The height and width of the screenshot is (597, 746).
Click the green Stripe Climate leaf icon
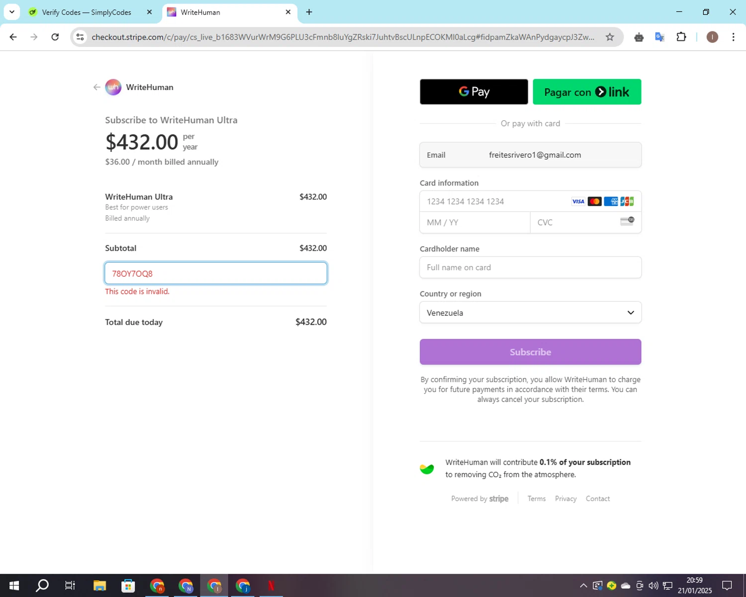427,469
